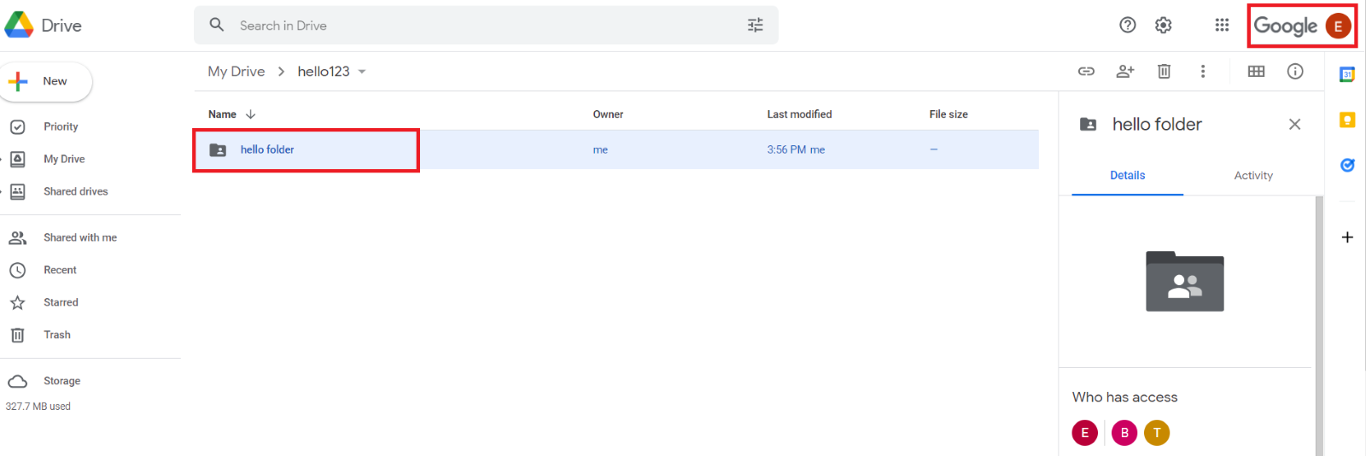Open the three-dot More actions menu

1203,72
